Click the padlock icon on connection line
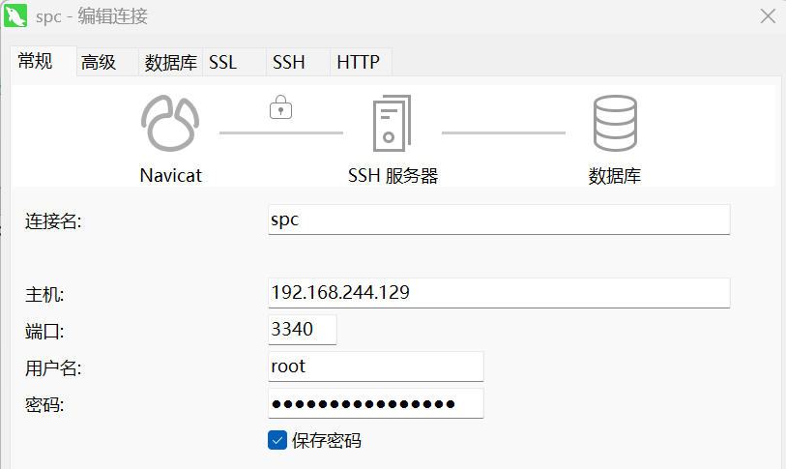 280,107
